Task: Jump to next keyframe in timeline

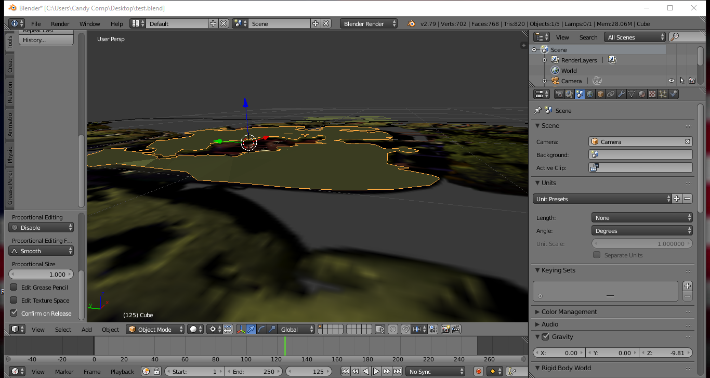Action: [x=387, y=371]
